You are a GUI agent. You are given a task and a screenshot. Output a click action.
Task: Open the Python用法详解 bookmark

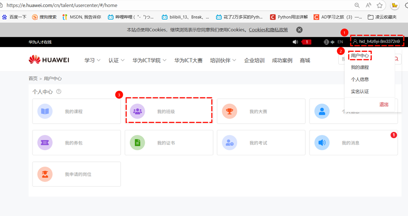[x=289, y=17]
